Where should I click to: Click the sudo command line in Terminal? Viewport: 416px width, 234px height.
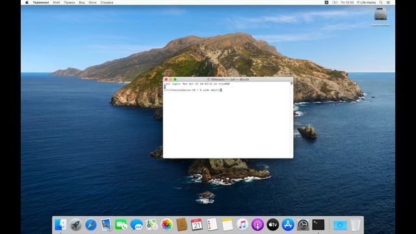(x=192, y=90)
